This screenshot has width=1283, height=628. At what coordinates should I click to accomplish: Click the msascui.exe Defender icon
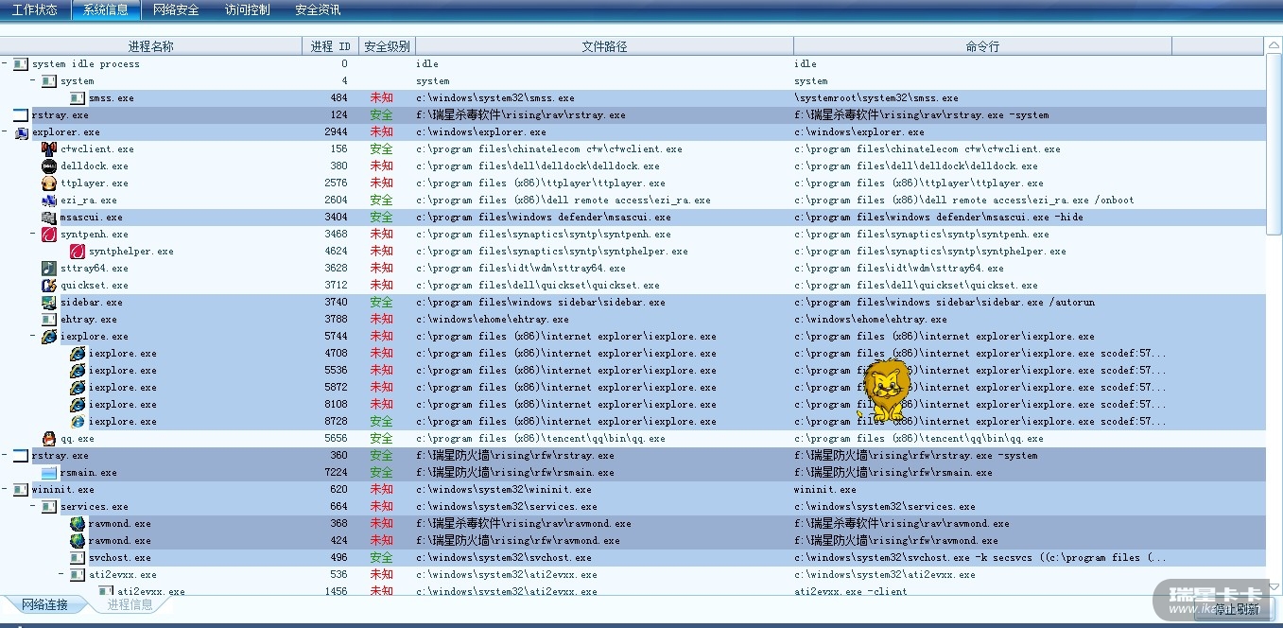coord(49,218)
